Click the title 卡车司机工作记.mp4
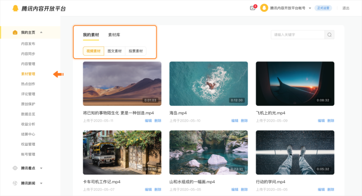Image resolution: width=362 pixels, height=196 pixels. (x=102, y=182)
